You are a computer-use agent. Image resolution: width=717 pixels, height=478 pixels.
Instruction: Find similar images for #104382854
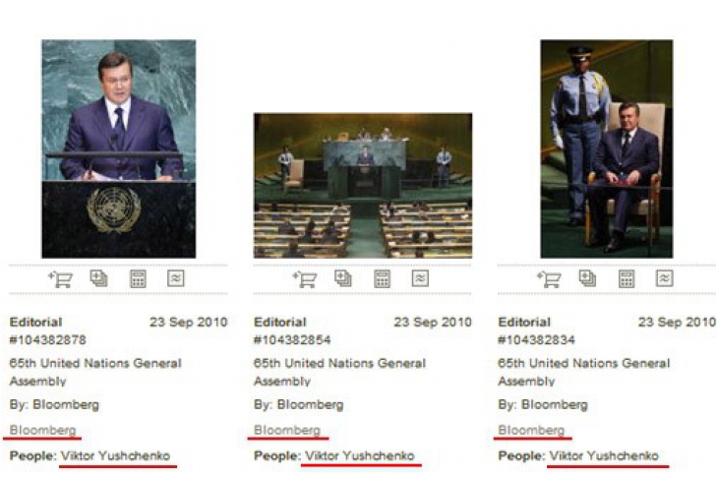(420, 278)
